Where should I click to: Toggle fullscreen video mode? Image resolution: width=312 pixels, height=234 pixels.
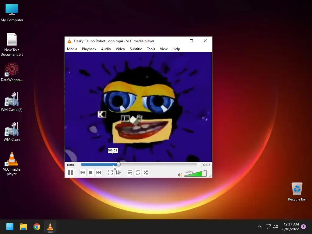pos(110,172)
